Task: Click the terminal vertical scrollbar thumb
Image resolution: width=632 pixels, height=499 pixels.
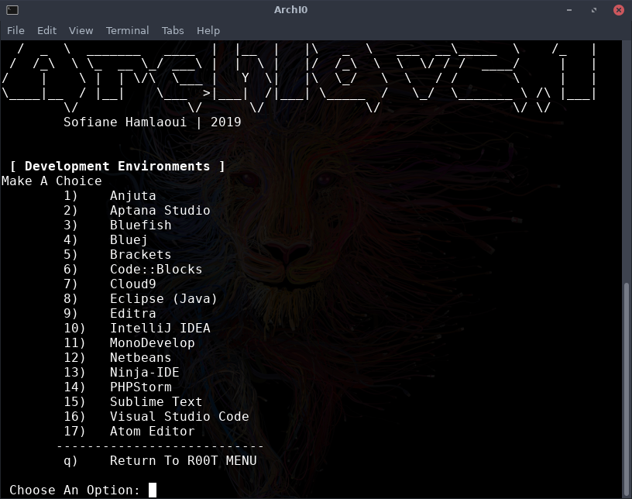Action: point(627,389)
